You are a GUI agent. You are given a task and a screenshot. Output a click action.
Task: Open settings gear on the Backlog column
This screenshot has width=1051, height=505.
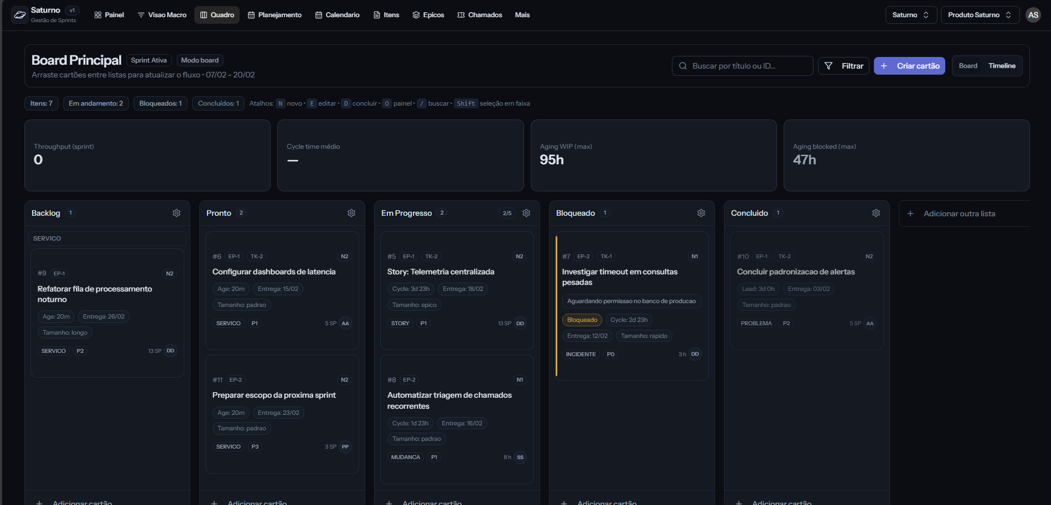click(177, 212)
